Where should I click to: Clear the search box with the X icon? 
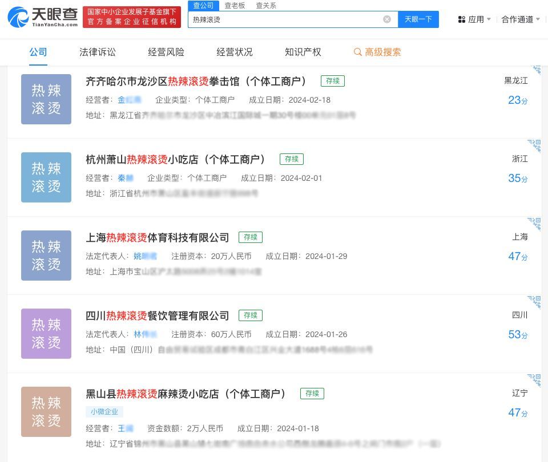[387, 19]
